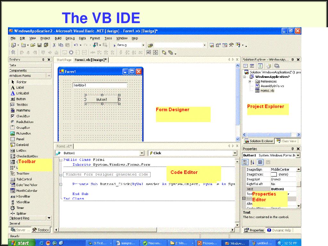This screenshot has height=246, width=328.
Task: Start debugging with the Start arrow
Action: coord(114,45)
